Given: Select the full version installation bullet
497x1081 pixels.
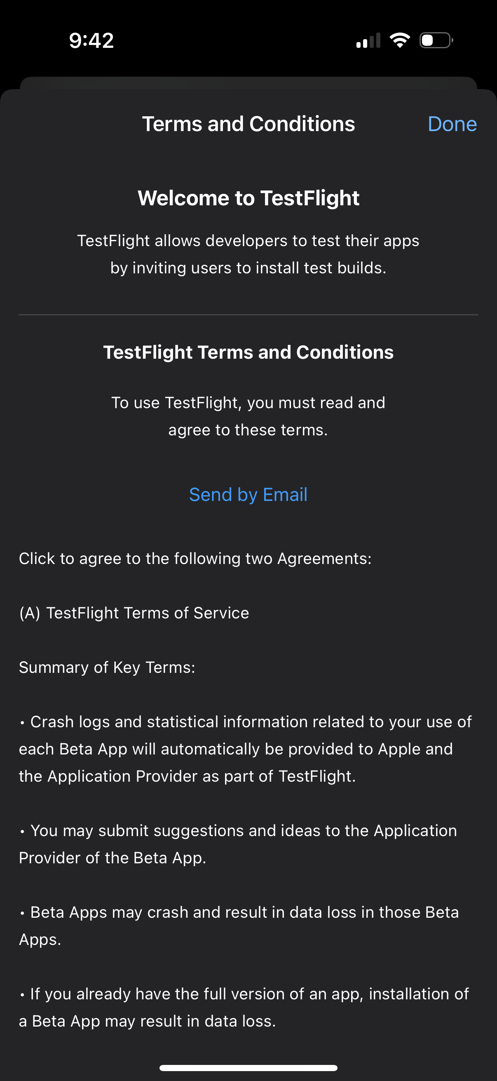Looking at the screenshot, I should tap(243, 1007).
